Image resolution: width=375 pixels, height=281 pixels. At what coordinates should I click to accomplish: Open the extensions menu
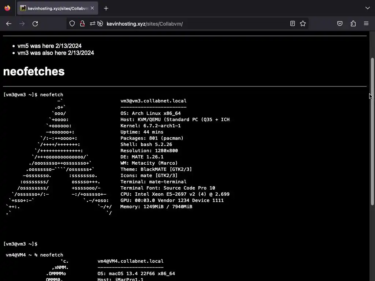click(x=353, y=23)
